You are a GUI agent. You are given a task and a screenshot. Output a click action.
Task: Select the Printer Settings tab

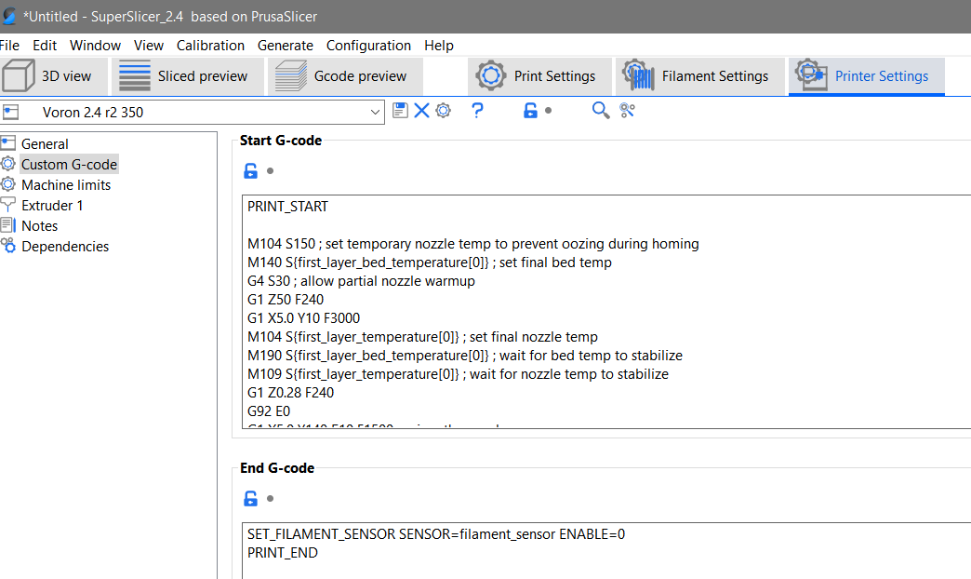point(866,76)
